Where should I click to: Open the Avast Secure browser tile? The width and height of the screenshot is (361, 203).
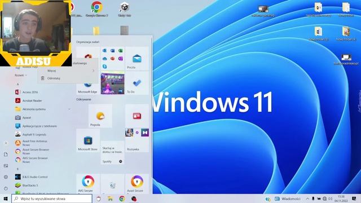[x=137, y=183]
